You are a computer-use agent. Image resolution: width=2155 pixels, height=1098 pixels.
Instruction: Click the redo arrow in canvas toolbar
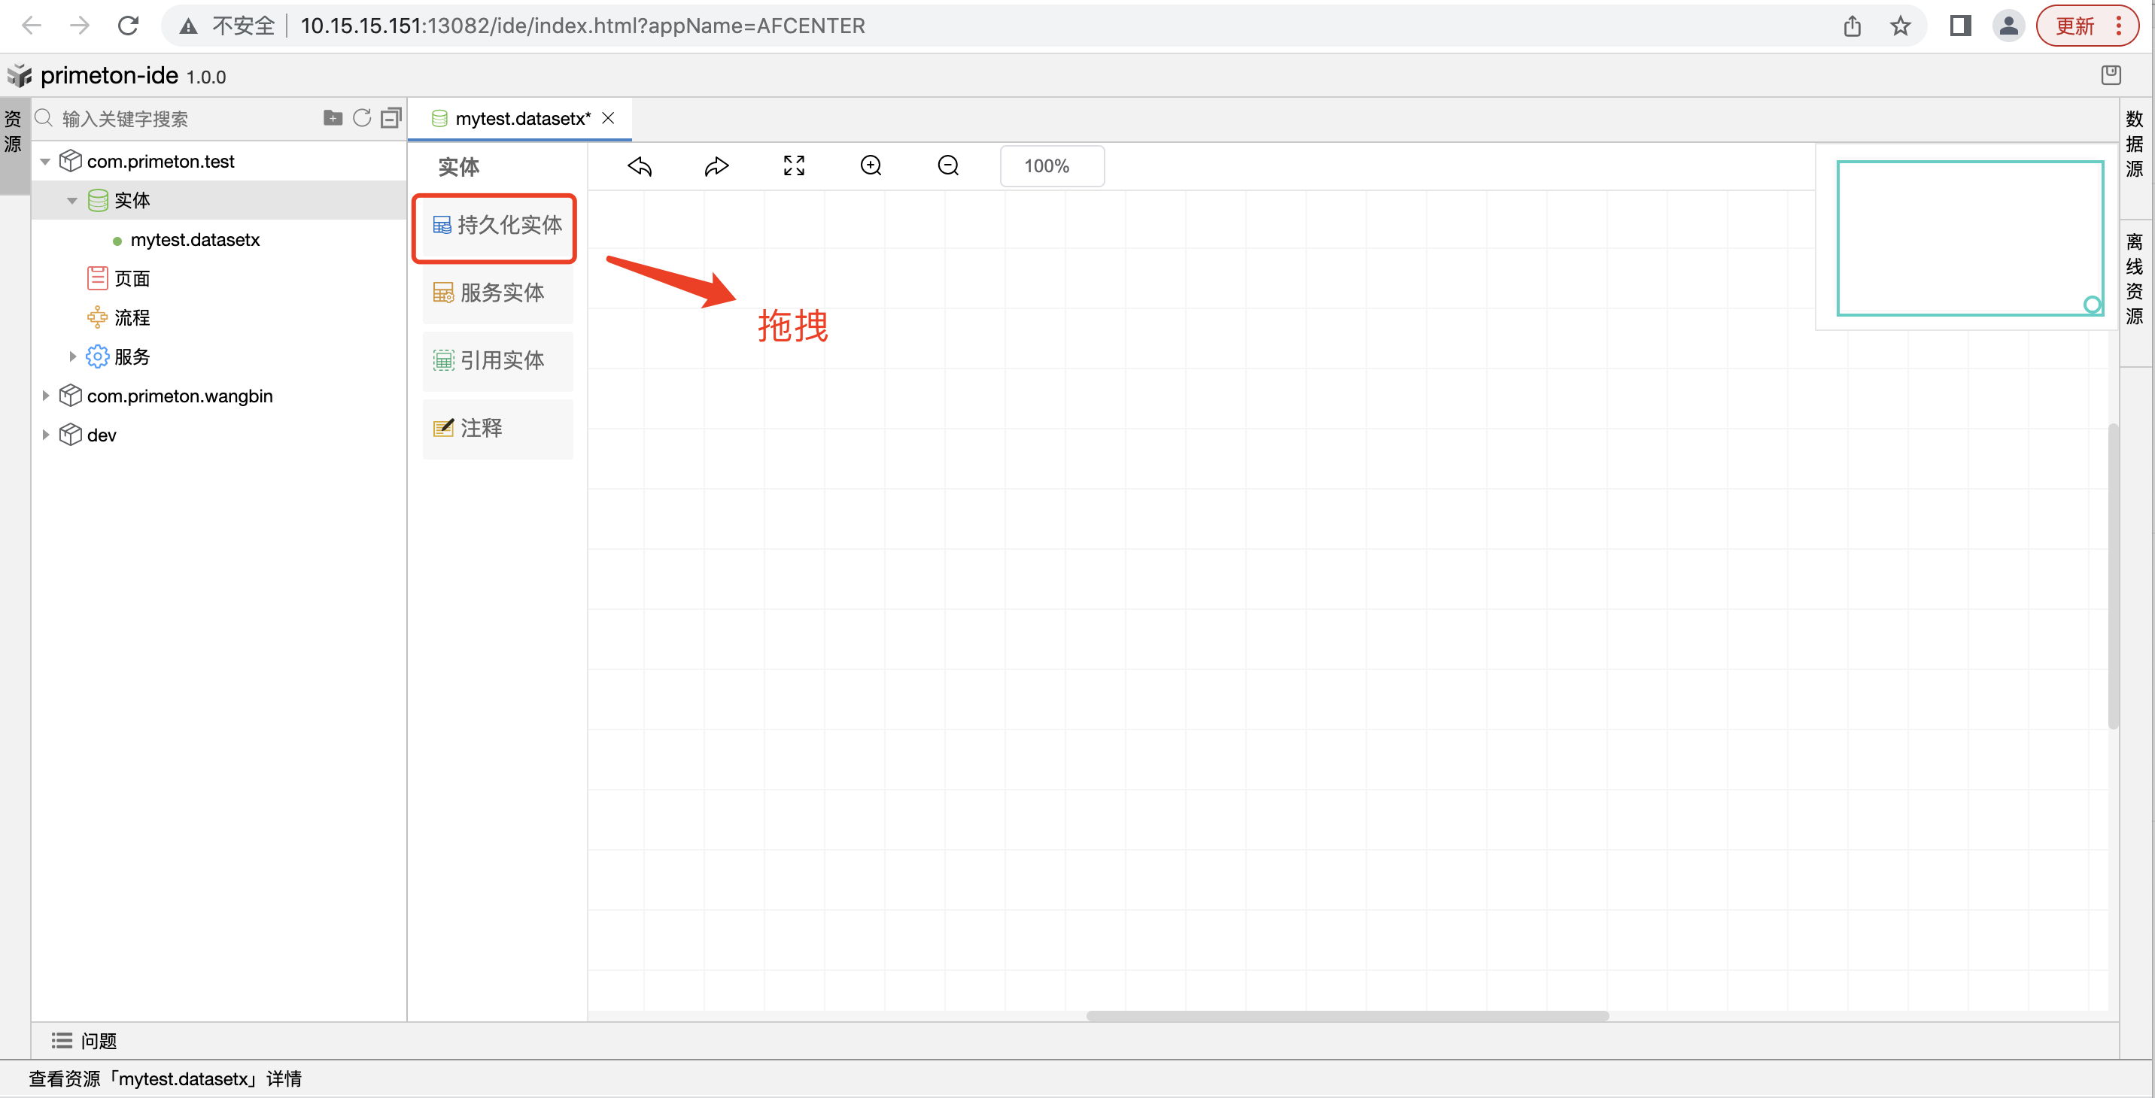[x=716, y=166]
